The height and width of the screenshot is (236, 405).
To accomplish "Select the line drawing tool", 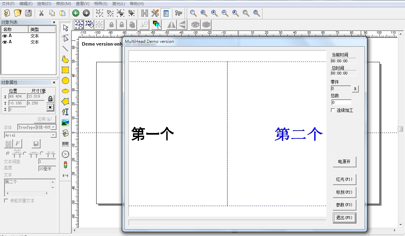I will coord(65,49).
